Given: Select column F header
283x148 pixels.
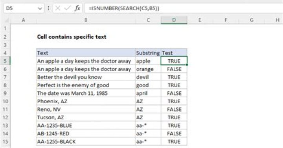Looking at the screenshot, I should [226, 20].
